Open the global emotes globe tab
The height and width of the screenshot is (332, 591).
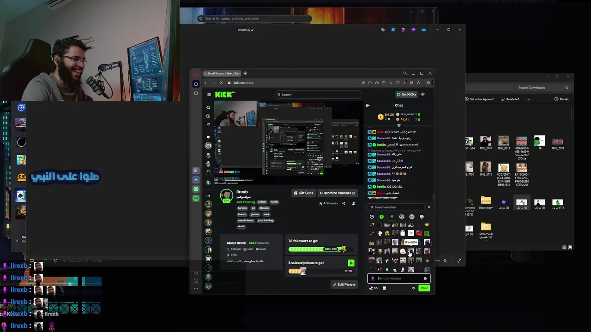[422, 217]
